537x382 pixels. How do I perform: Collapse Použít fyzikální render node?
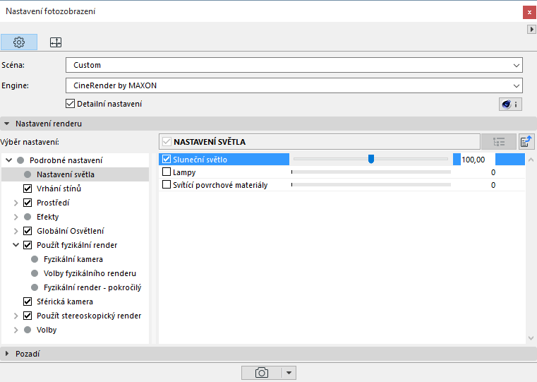pyautogui.click(x=16, y=245)
